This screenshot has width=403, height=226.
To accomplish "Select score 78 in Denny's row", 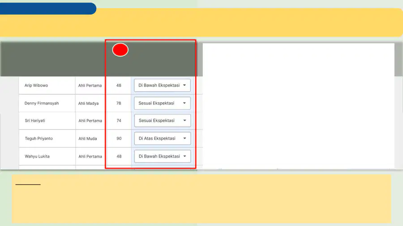I will (x=119, y=103).
